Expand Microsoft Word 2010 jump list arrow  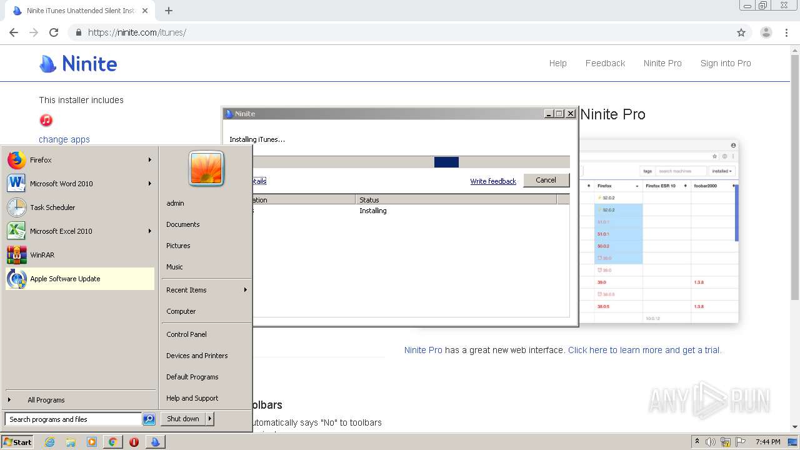tap(150, 184)
